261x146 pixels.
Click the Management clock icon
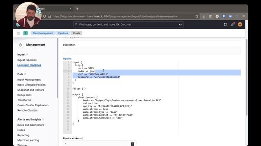[x=20, y=45]
